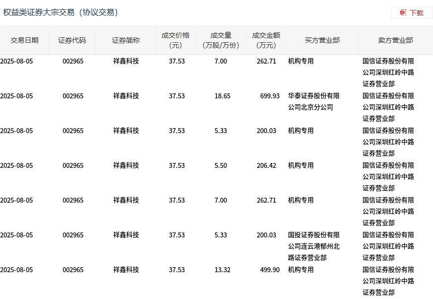Viewport: 433px width, 299px height.
Task: Select the volume 5.50 cell
Action: (x=220, y=165)
